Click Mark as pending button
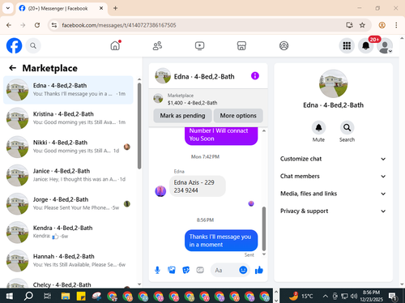 pos(182,116)
